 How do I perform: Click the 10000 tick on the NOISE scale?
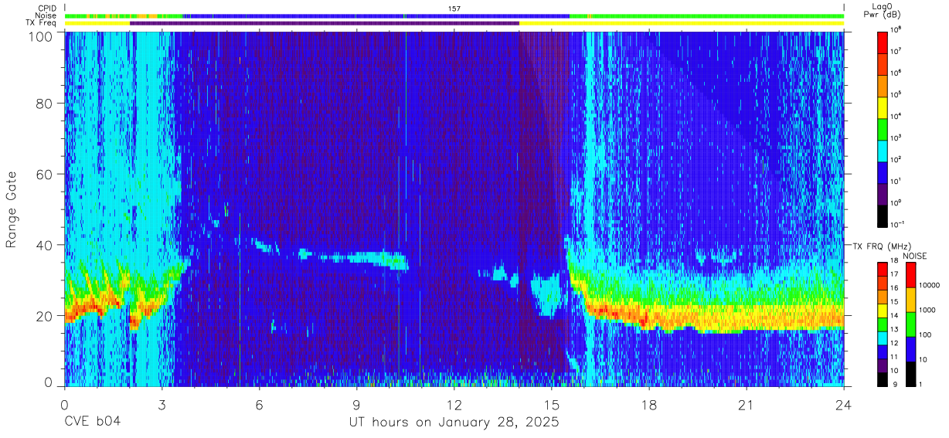click(930, 286)
